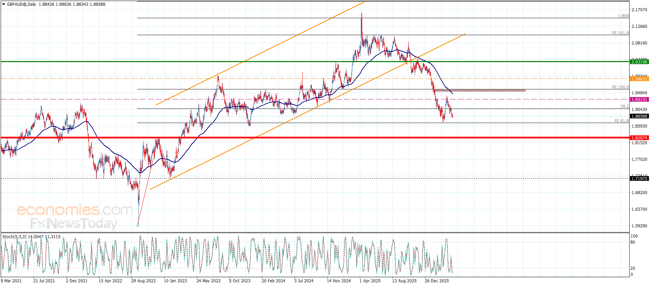Select the red 1.82874 price label
The width and height of the screenshot is (651, 285).
click(639, 138)
